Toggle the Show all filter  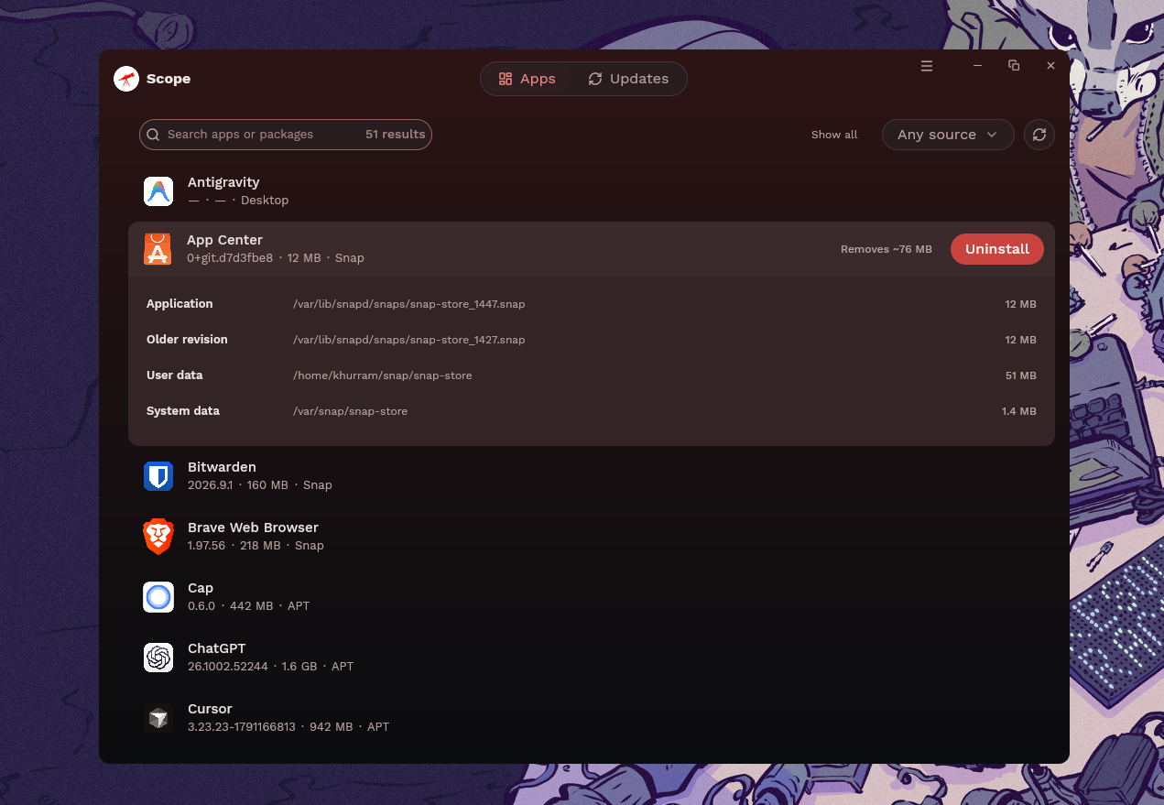834,135
